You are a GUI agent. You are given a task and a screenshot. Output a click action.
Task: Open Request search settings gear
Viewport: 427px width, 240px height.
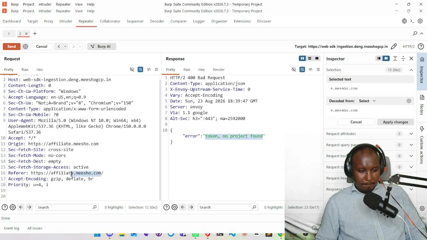pyautogui.click(x=13, y=207)
